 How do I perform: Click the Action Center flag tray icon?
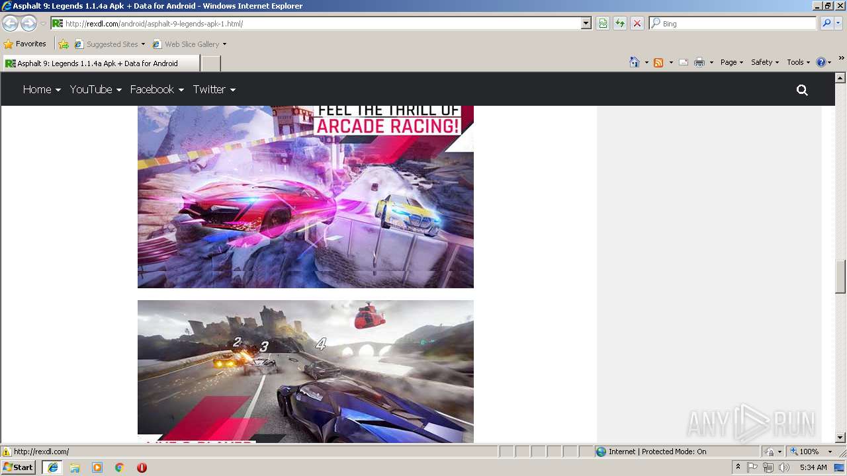[752, 467]
